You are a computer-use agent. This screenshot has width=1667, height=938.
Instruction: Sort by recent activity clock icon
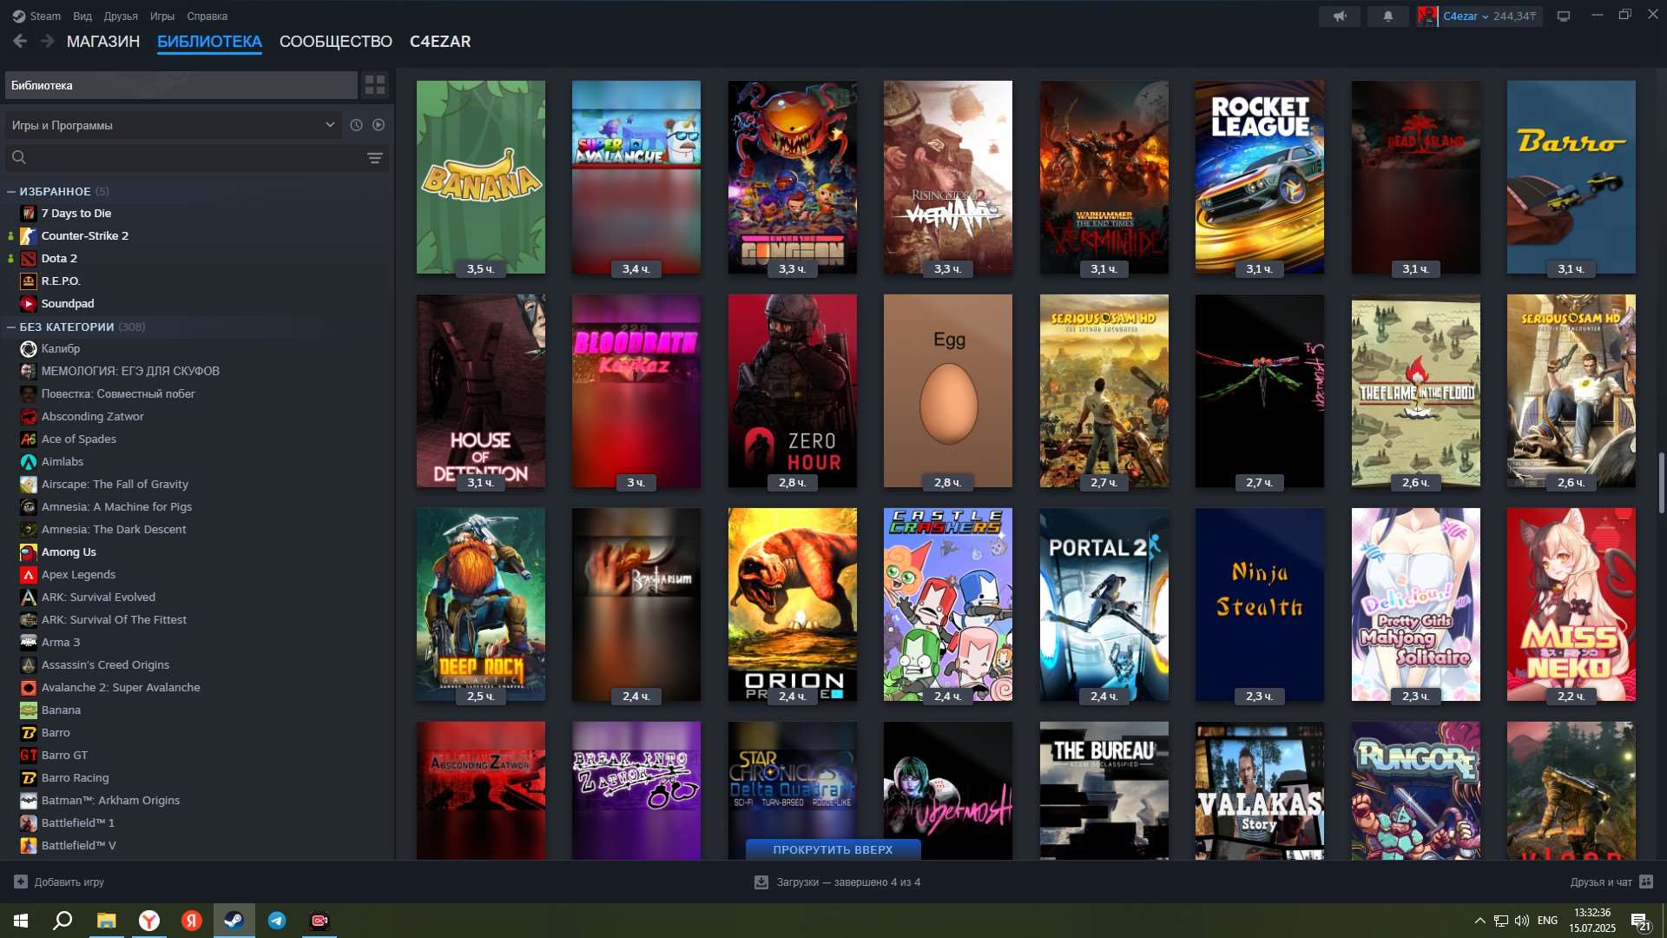coord(356,125)
